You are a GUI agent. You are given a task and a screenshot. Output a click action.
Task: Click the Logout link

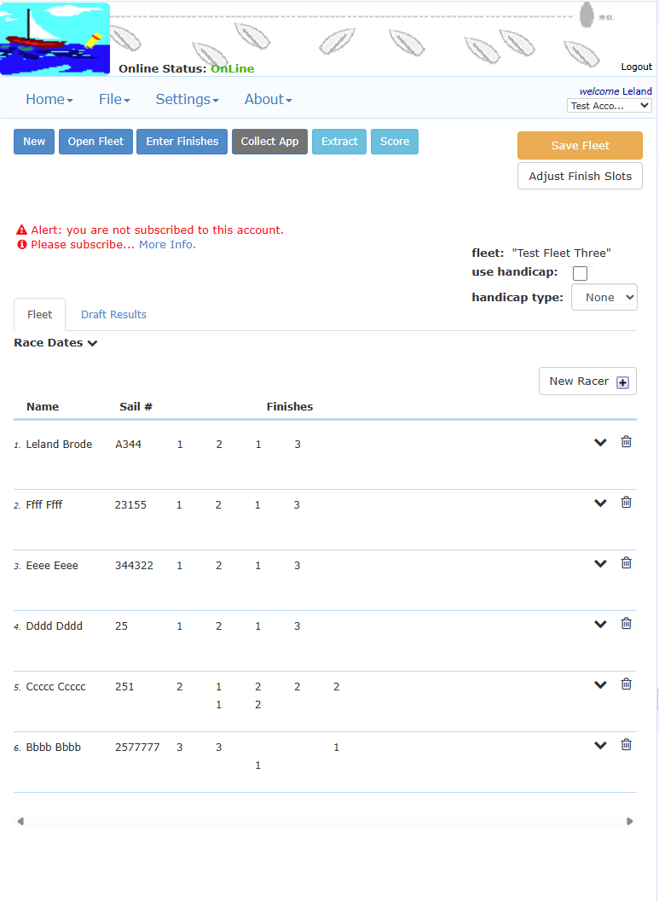[x=636, y=67]
